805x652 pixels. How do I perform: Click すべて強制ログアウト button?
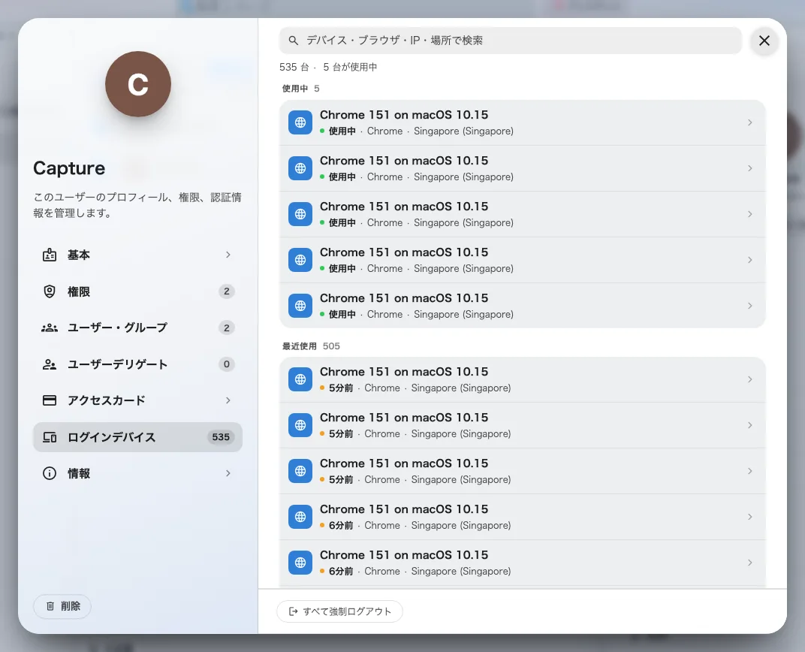click(339, 611)
